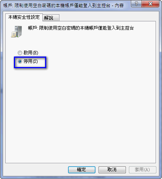
Task: Open the 本機安全性設定 tab
Action: click(x=24, y=17)
